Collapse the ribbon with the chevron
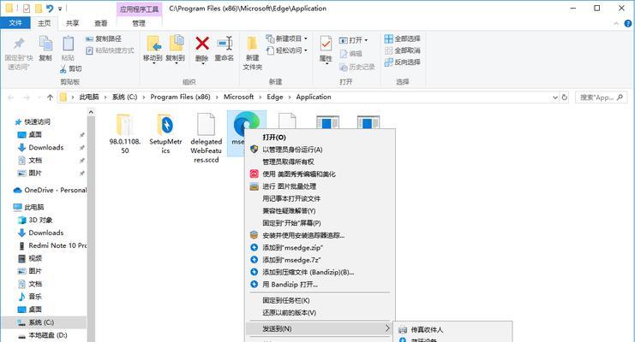The height and width of the screenshot is (342, 635). (616, 23)
